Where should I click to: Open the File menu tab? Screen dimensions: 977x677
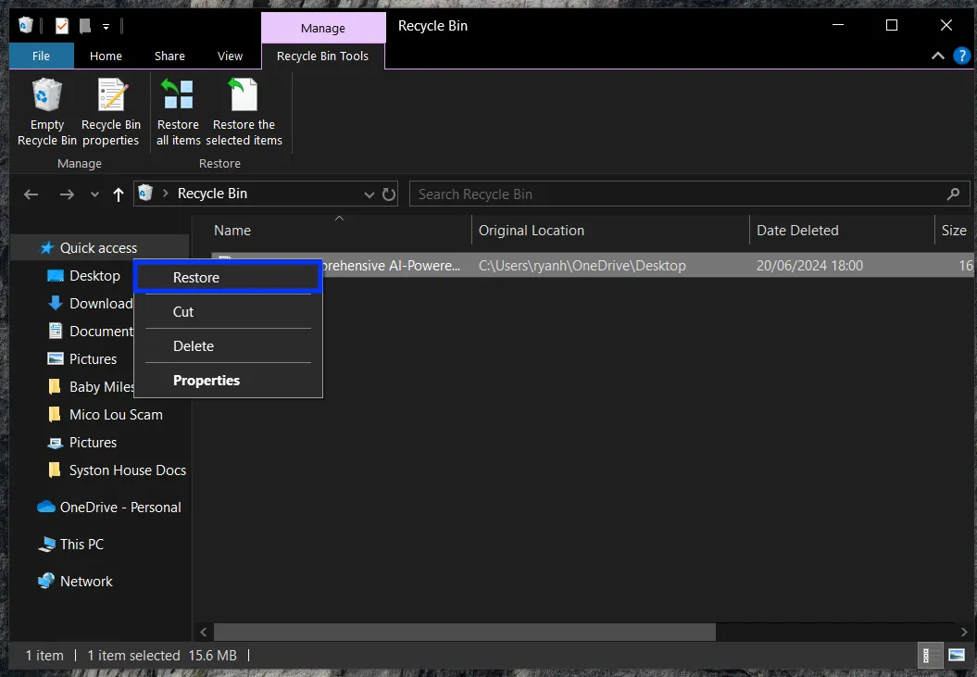coord(42,56)
